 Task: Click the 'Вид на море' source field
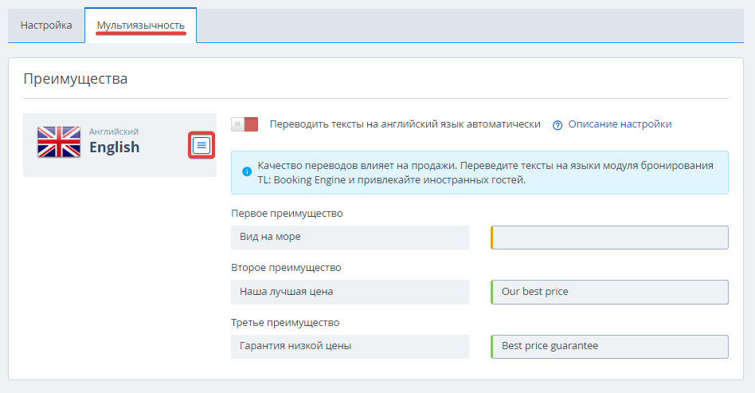tap(350, 238)
